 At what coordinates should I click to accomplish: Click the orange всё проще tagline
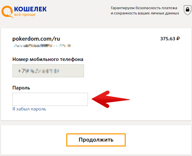[x=25, y=14]
